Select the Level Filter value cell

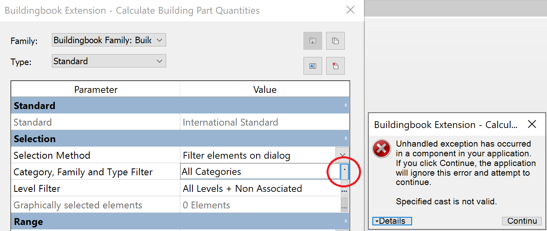(x=259, y=189)
